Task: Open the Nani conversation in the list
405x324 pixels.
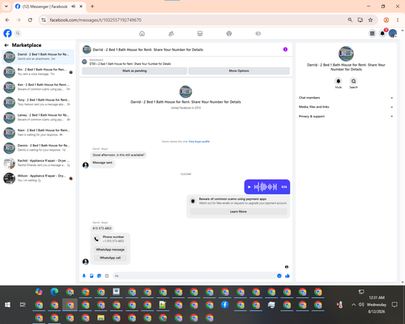Action: click(x=38, y=133)
